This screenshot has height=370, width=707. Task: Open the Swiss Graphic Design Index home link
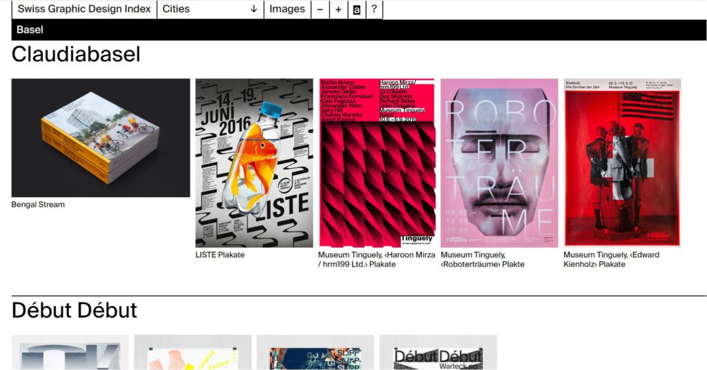click(x=84, y=9)
